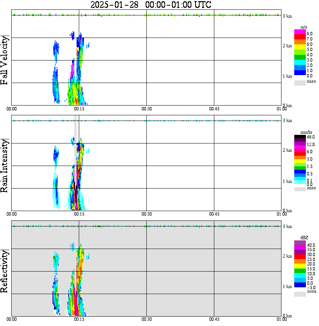Select the 25.0 value in the dBZ legend
This screenshot has width=319, height=326.
311,259
